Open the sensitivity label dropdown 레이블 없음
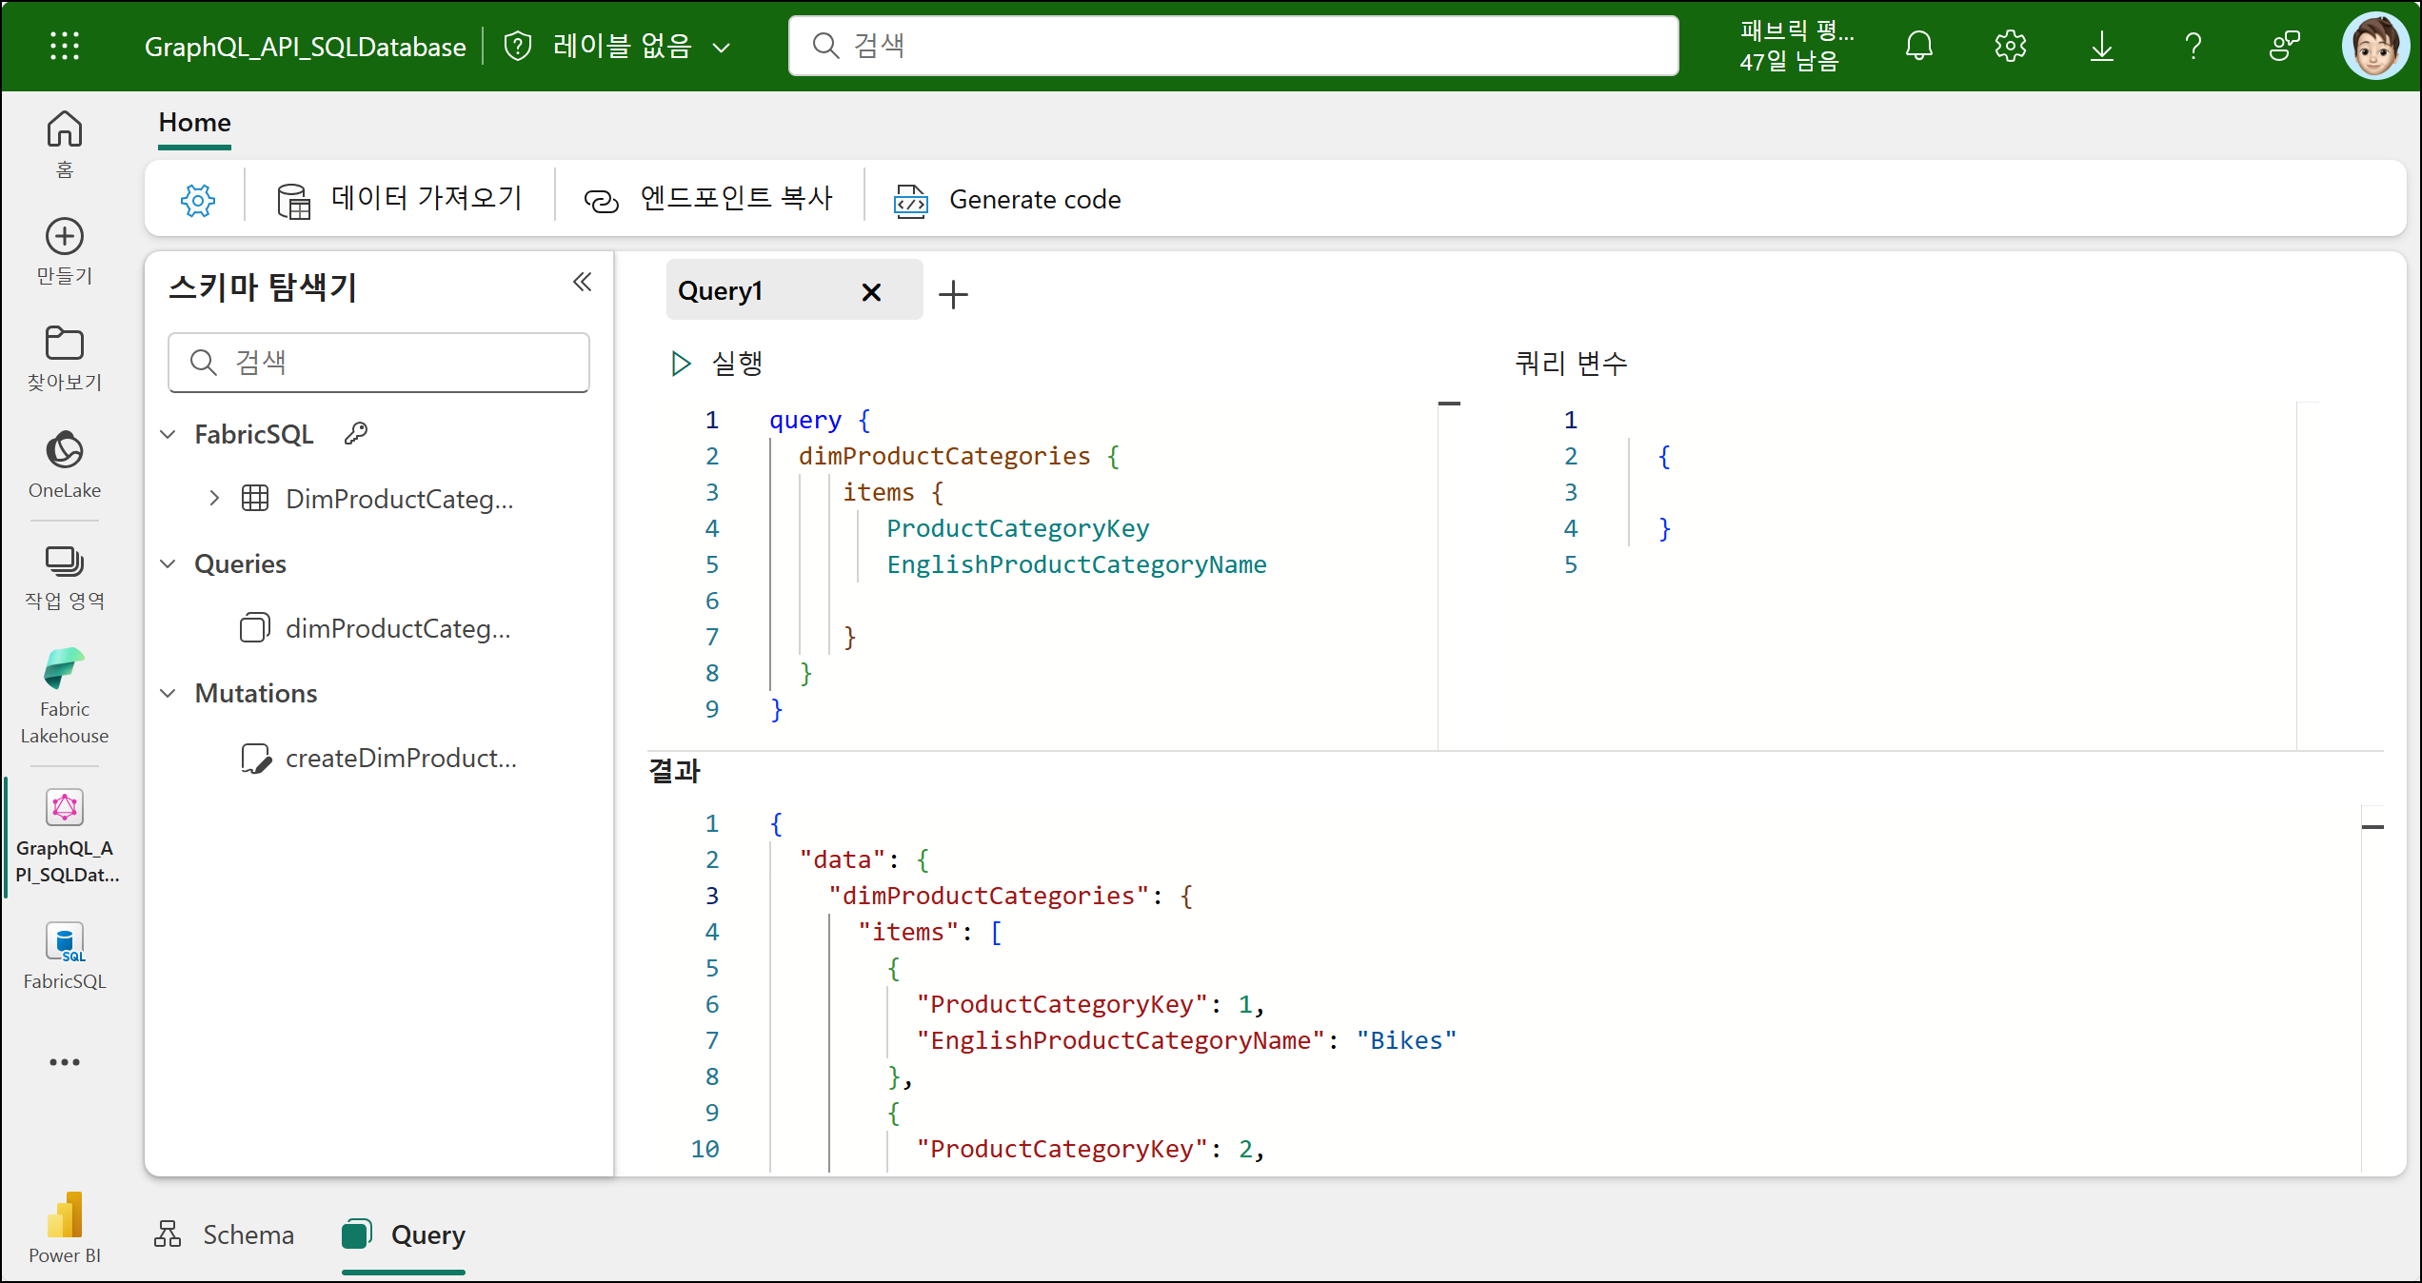 tap(618, 46)
